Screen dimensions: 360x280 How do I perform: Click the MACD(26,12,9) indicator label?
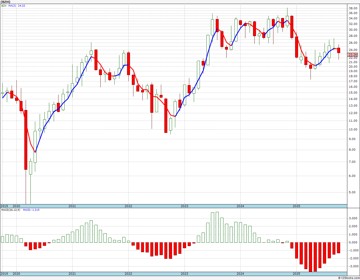click(10, 210)
